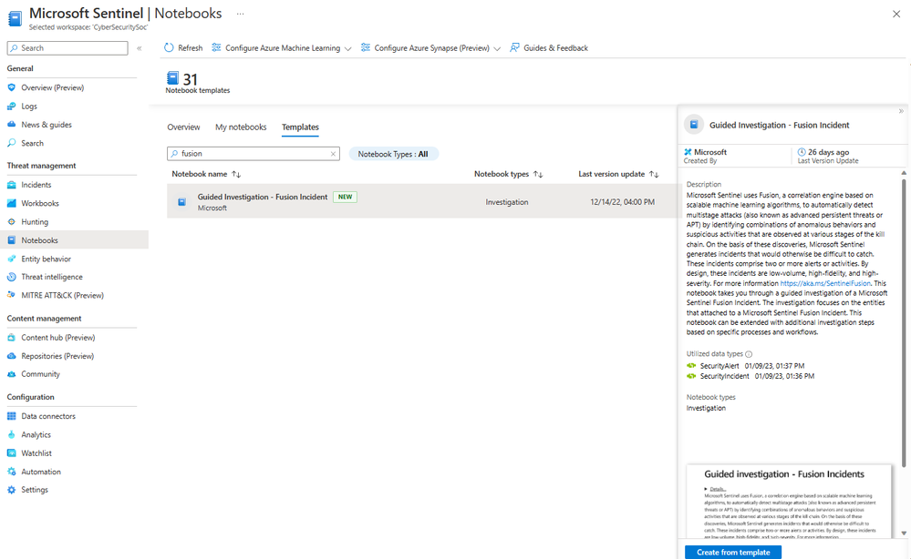Click SecurityAlert data type entry

click(745, 366)
